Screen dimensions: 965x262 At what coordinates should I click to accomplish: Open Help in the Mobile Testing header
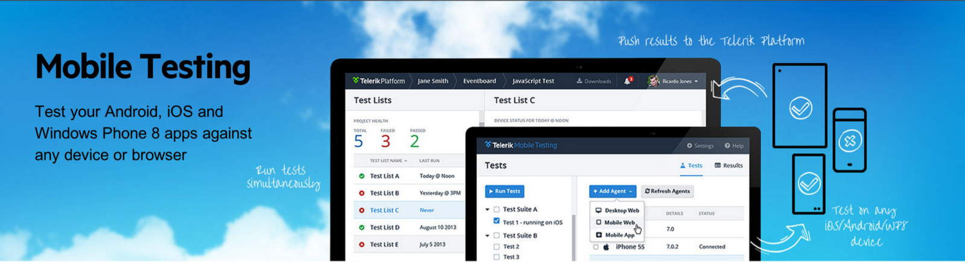coord(734,145)
